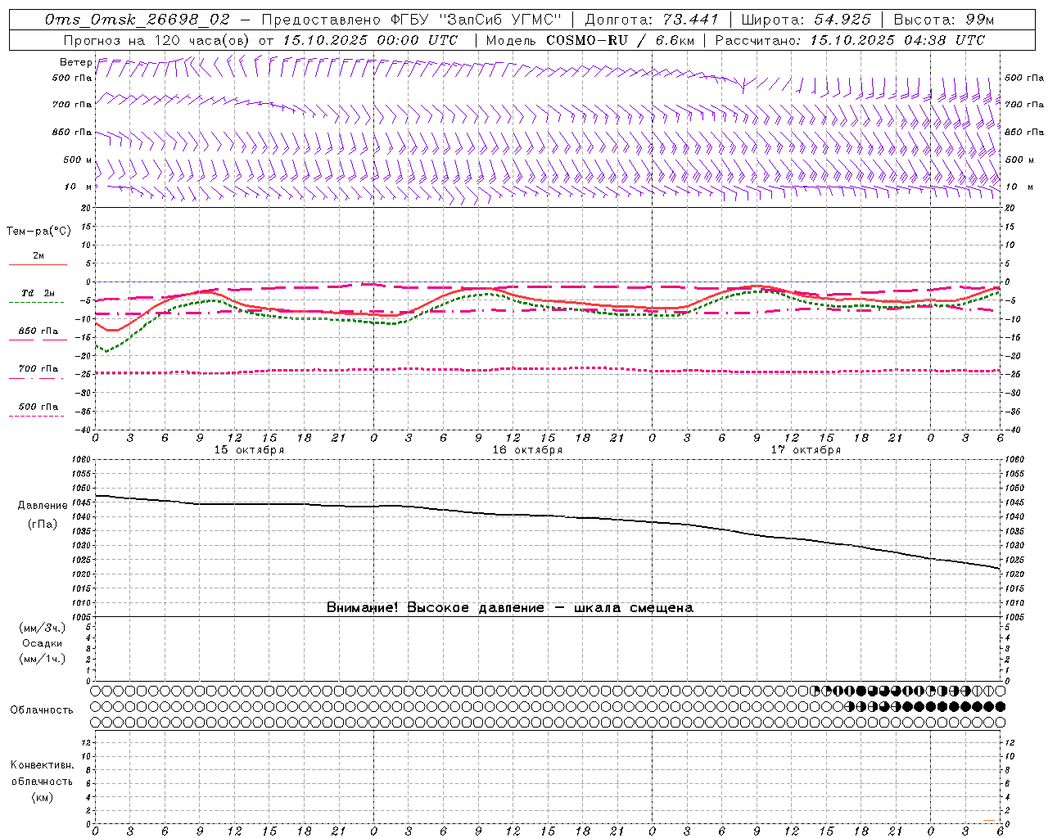1048x838 pixels.
Task: Click the 16 октября date label
Action: 527,450
